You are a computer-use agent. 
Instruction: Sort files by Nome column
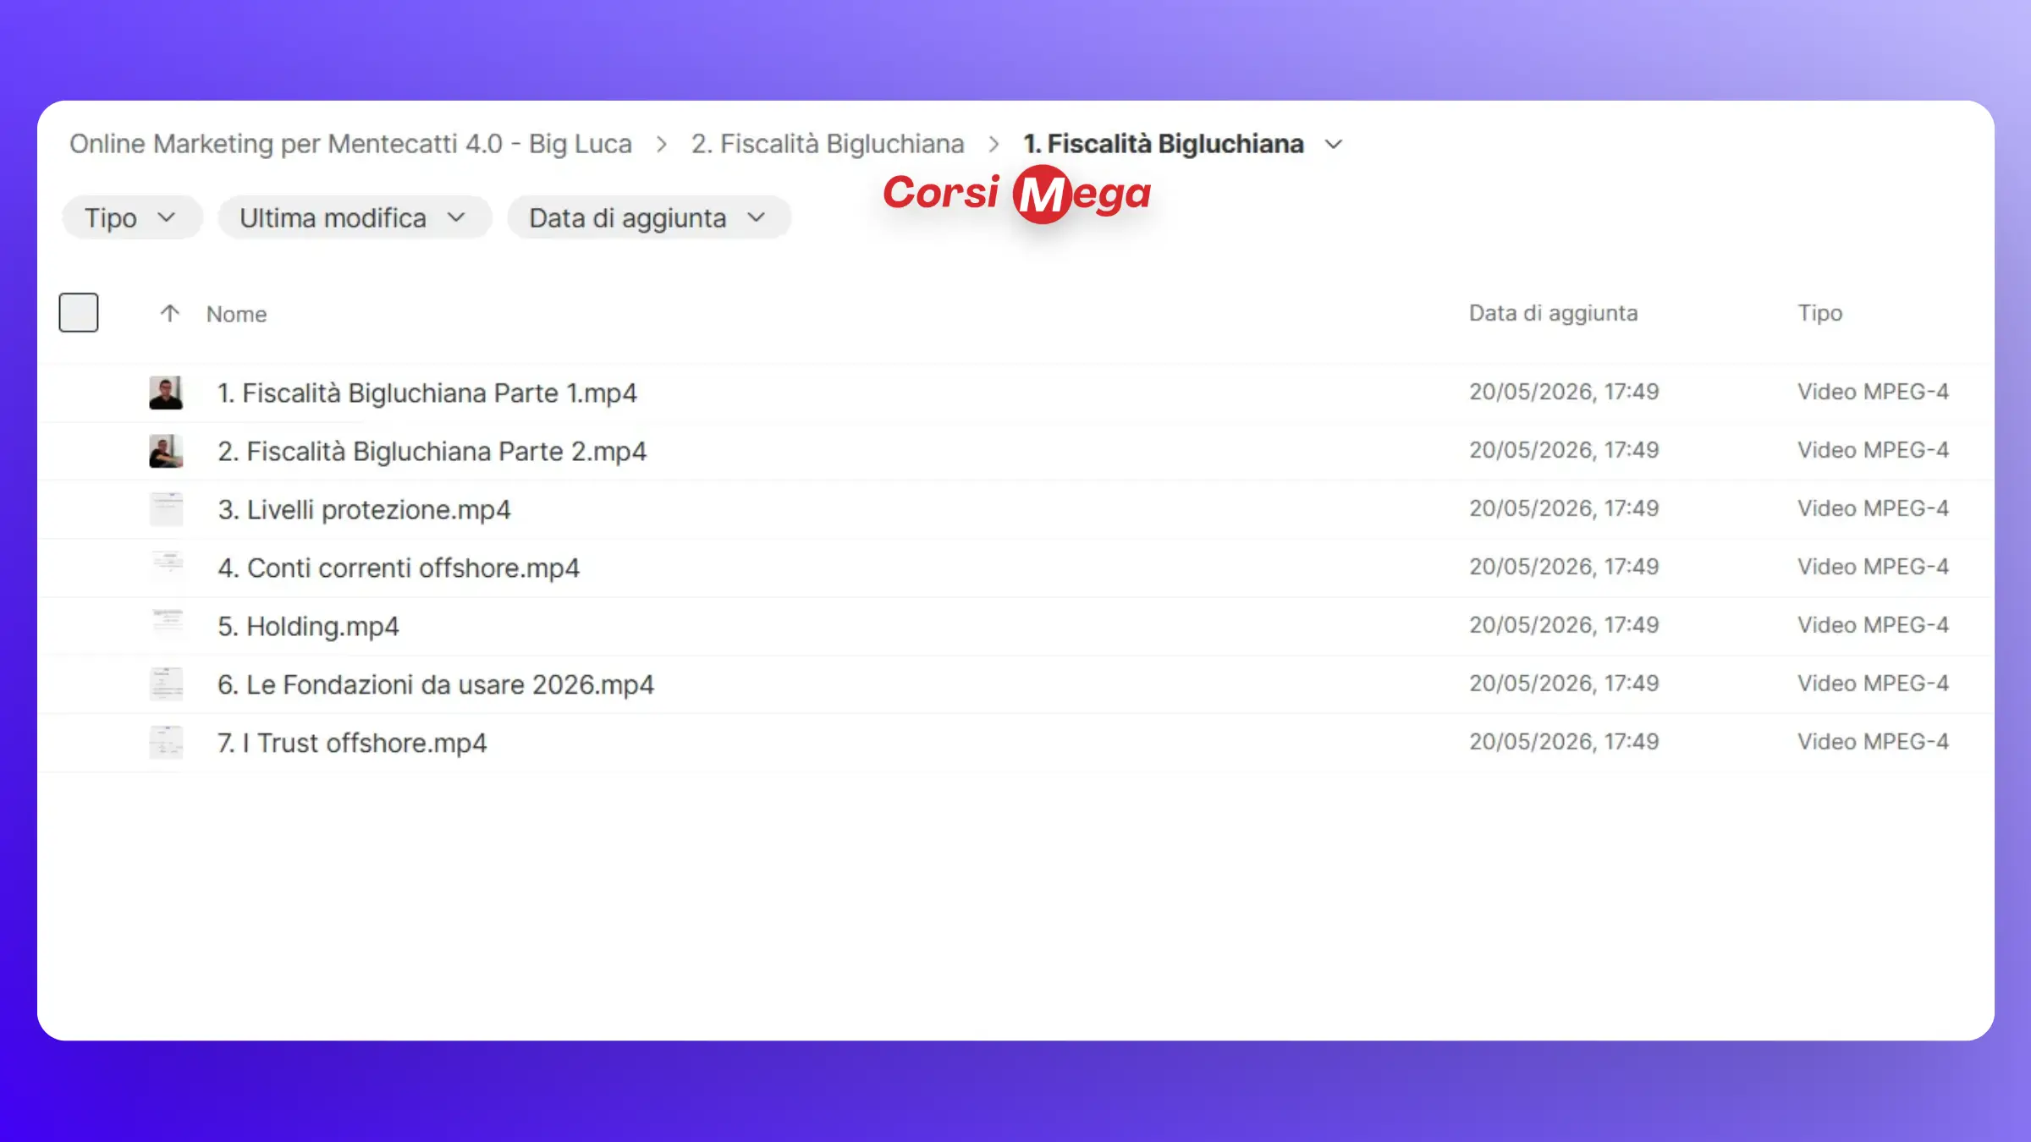click(237, 314)
